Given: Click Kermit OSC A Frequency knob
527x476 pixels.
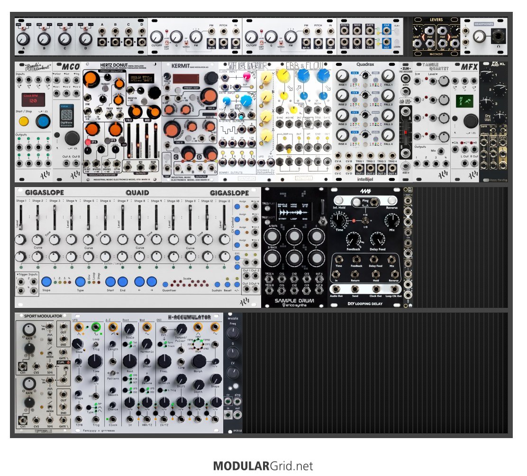Looking at the screenshot, I should [x=209, y=97].
